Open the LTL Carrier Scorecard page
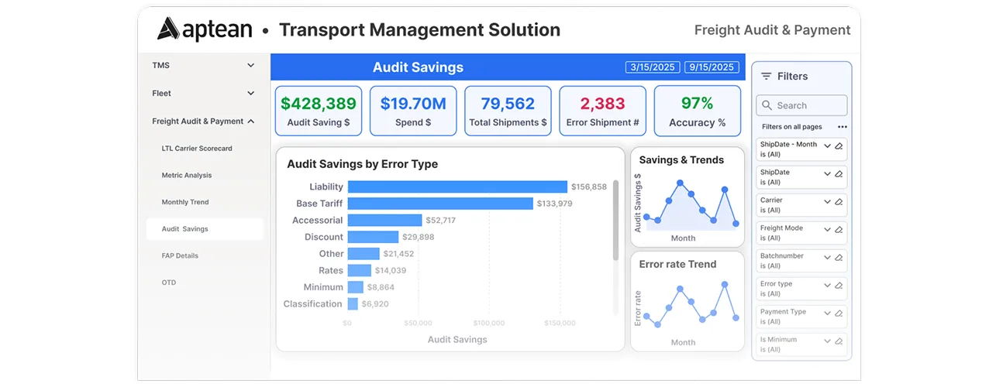Screen dimensions: 996x387 click(197, 149)
